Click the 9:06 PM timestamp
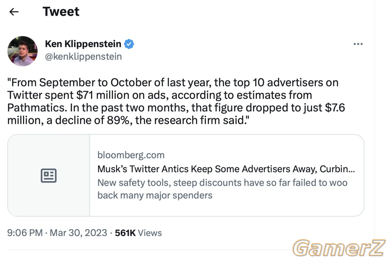 tap(25, 233)
